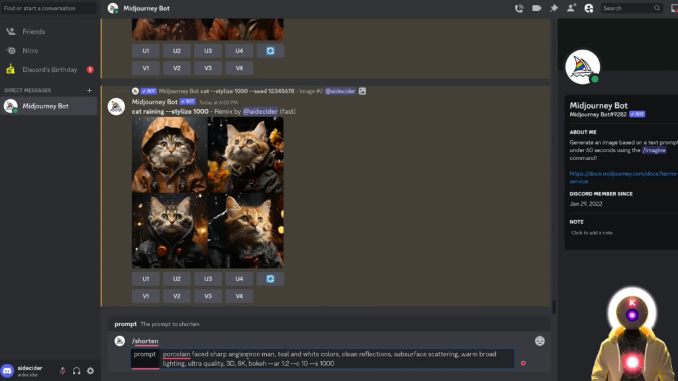Click V4 in the upper message
Viewport: 678px width, 381px height.
point(239,68)
